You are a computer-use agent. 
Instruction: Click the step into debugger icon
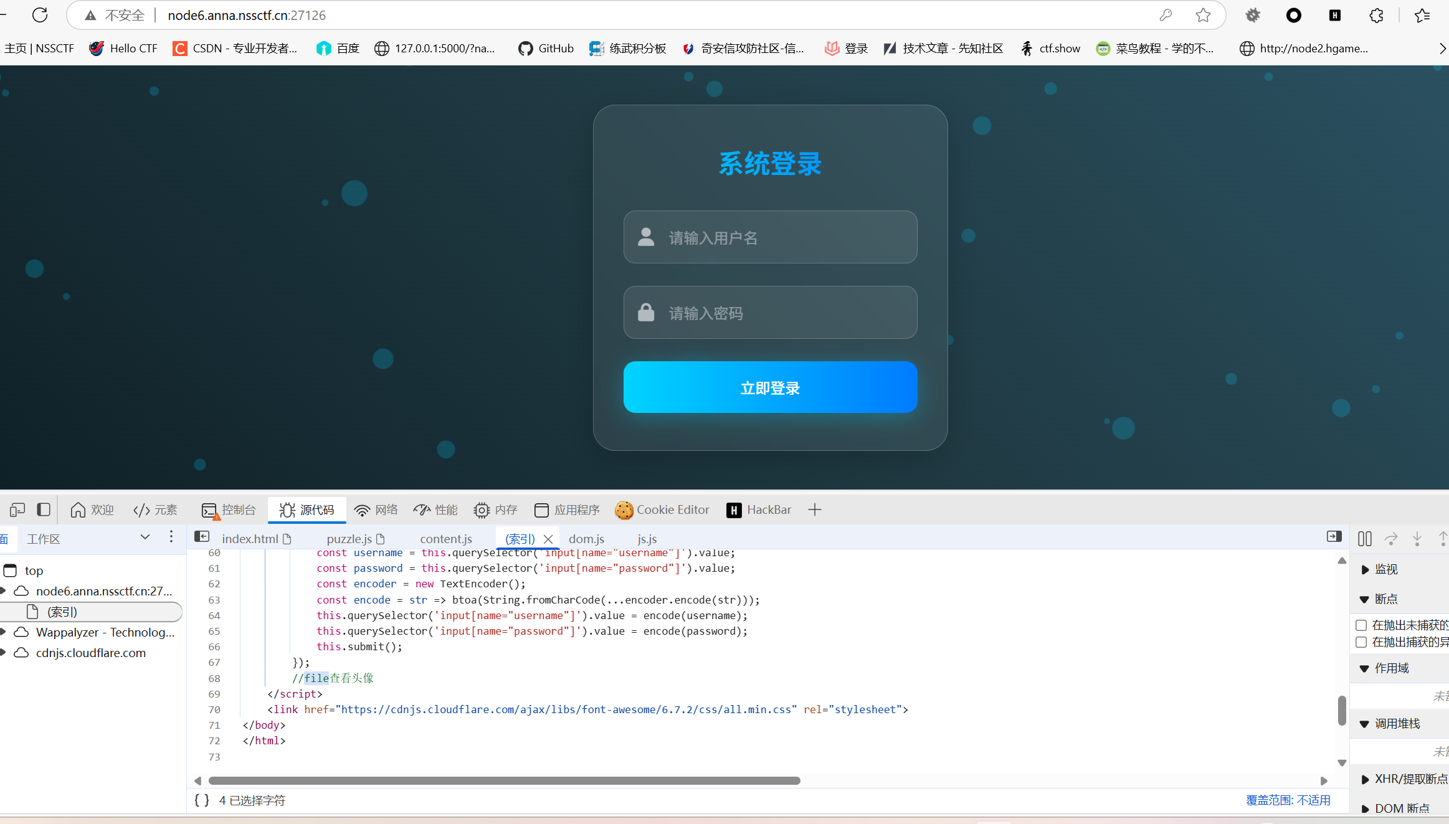pyautogui.click(x=1417, y=539)
